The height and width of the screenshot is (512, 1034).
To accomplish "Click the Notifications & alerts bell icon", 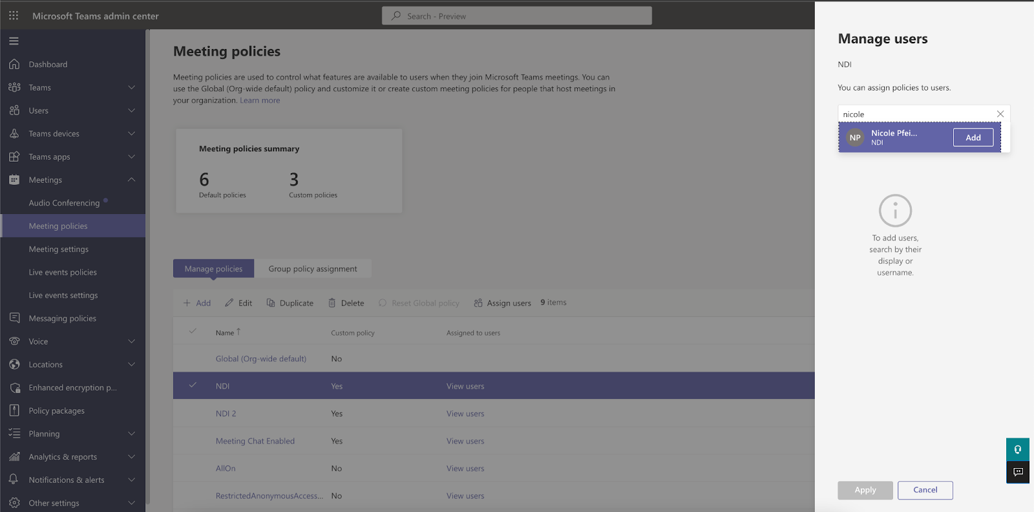I will [14, 480].
